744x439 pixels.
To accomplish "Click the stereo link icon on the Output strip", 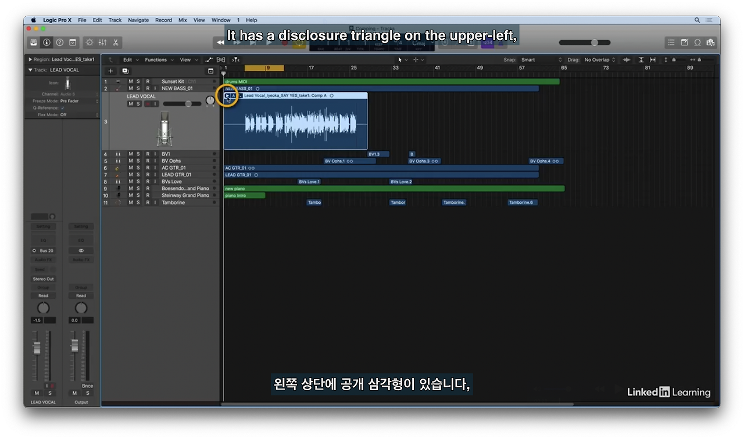I will [81, 251].
